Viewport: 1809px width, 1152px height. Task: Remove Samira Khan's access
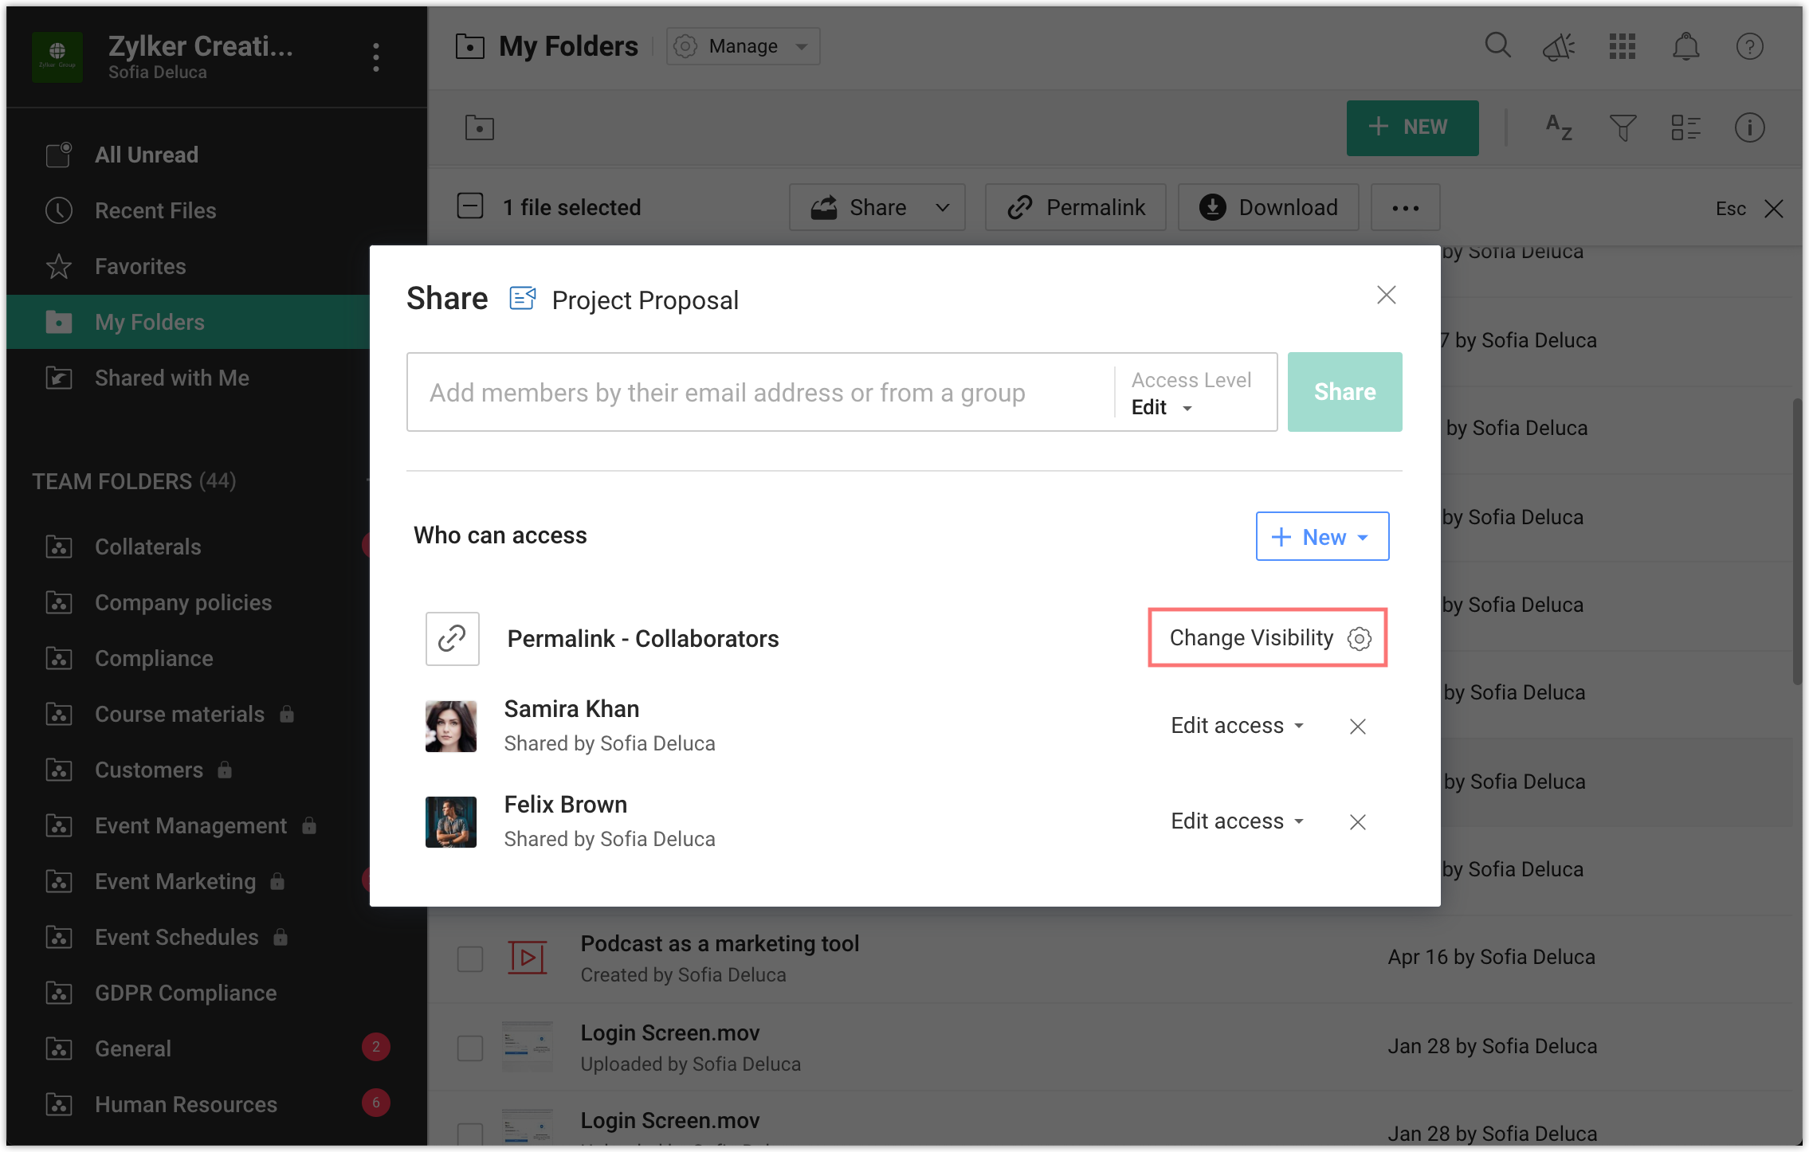pyautogui.click(x=1358, y=727)
